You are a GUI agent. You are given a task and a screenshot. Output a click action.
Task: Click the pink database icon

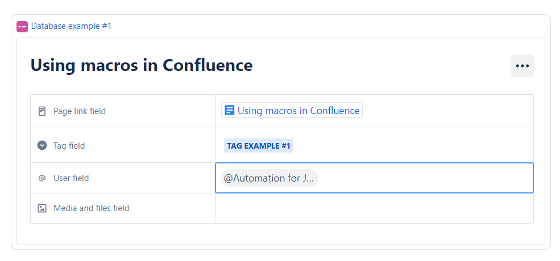pos(22,26)
